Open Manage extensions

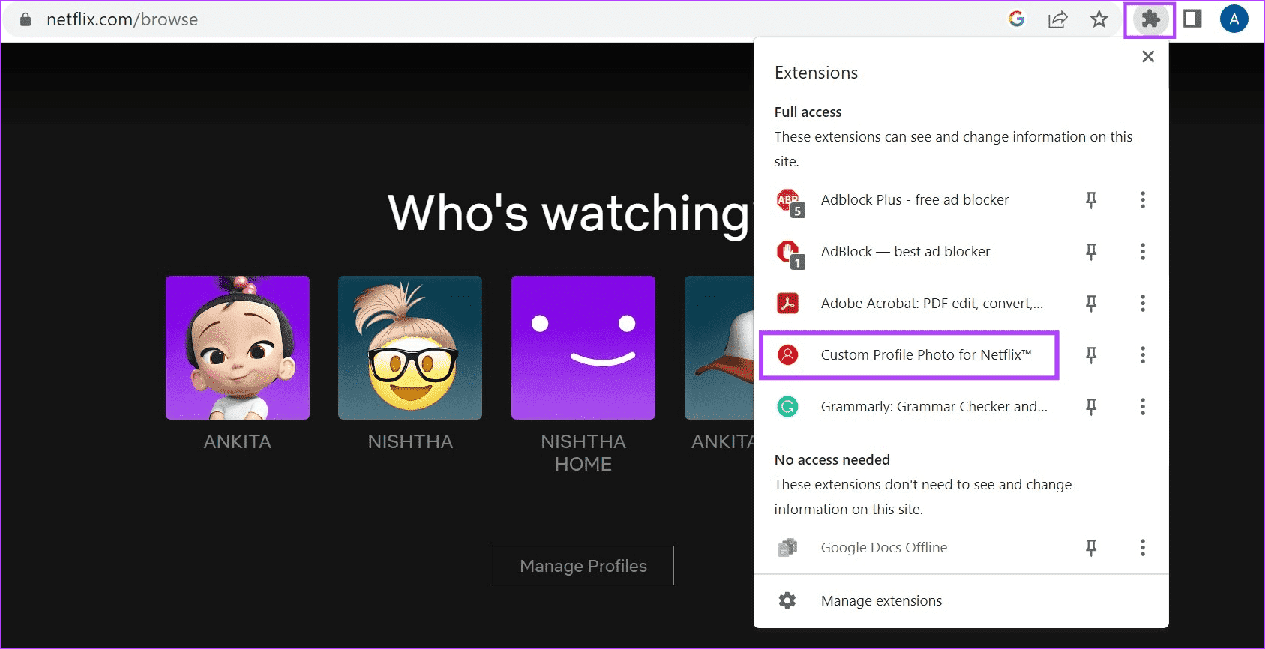(x=881, y=600)
